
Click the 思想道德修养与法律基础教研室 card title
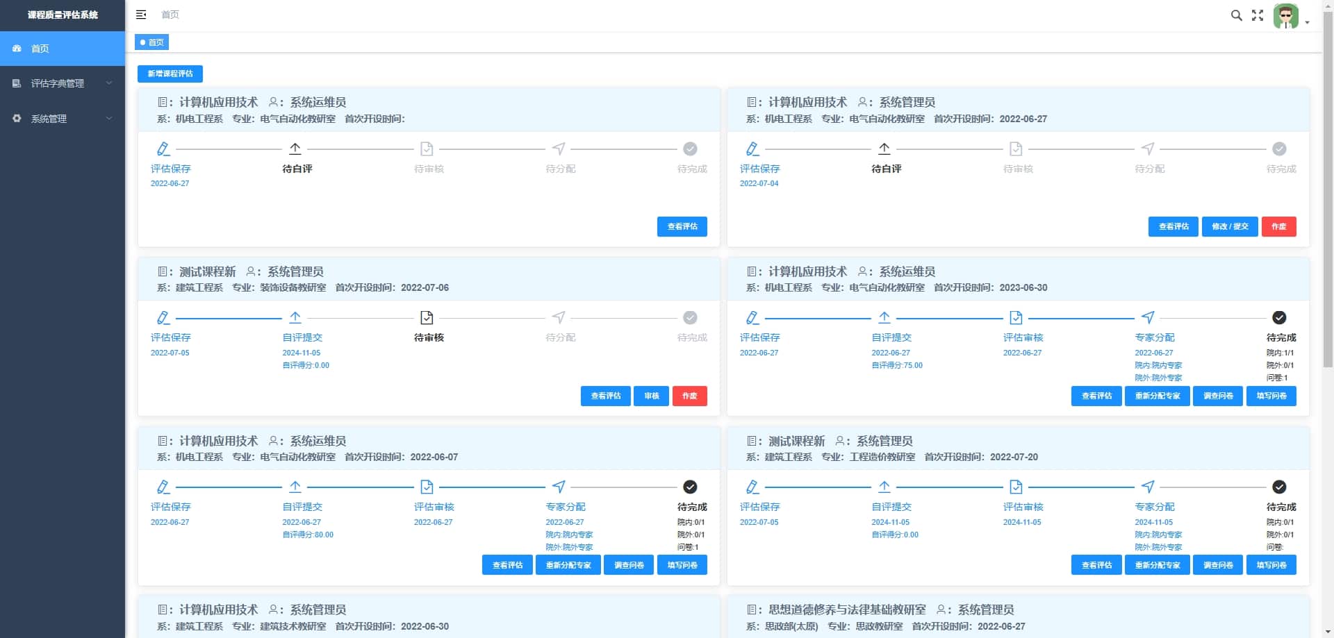click(847, 610)
